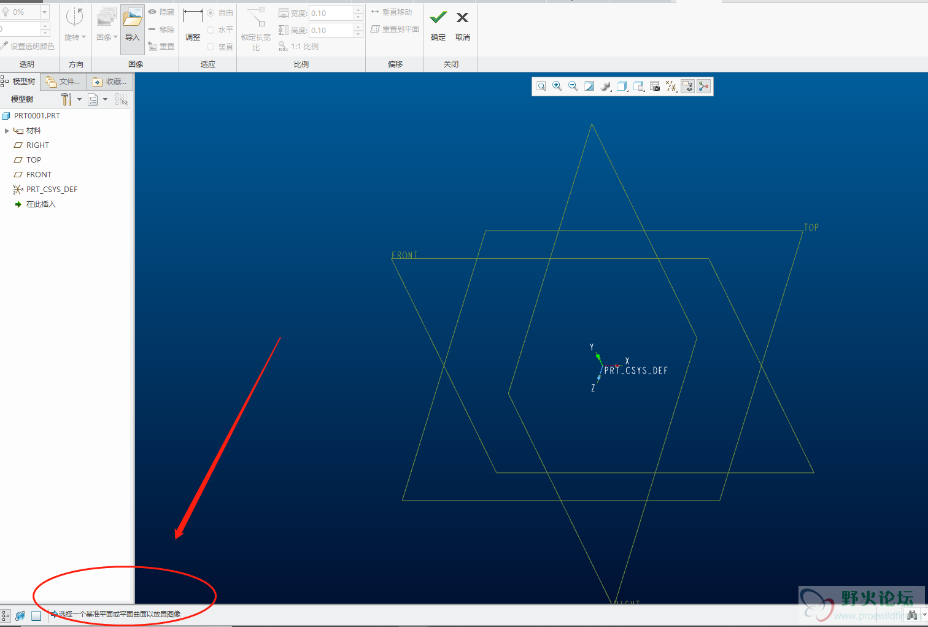Open the transparency 0% dropdown arrow
Viewport: 928px width, 627px height.
pos(44,12)
